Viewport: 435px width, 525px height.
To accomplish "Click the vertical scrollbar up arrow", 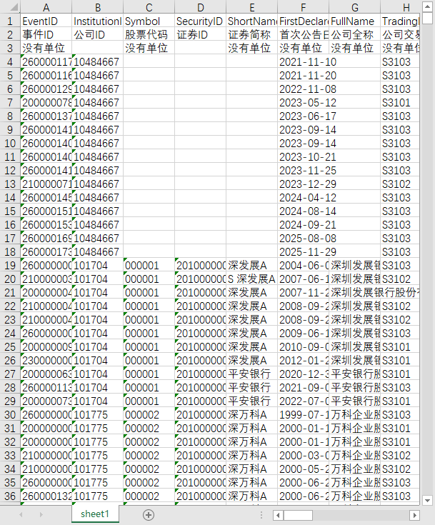I will click(x=427, y=6).
